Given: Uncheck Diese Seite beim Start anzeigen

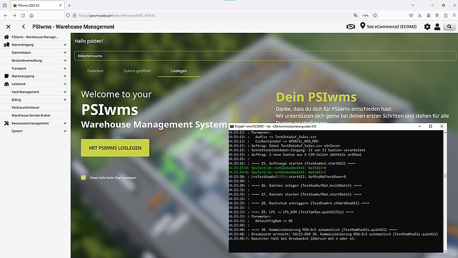Looking at the screenshot, I should [84, 177].
